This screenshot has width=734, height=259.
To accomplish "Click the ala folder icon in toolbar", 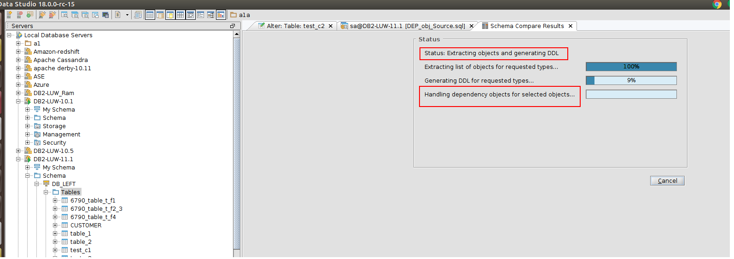I will click(x=233, y=15).
